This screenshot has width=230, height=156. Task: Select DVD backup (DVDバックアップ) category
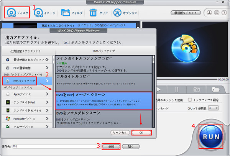(27, 81)
